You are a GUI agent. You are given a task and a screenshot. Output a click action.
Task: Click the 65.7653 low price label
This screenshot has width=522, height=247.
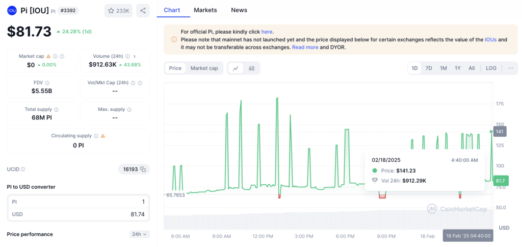point(176,195)
